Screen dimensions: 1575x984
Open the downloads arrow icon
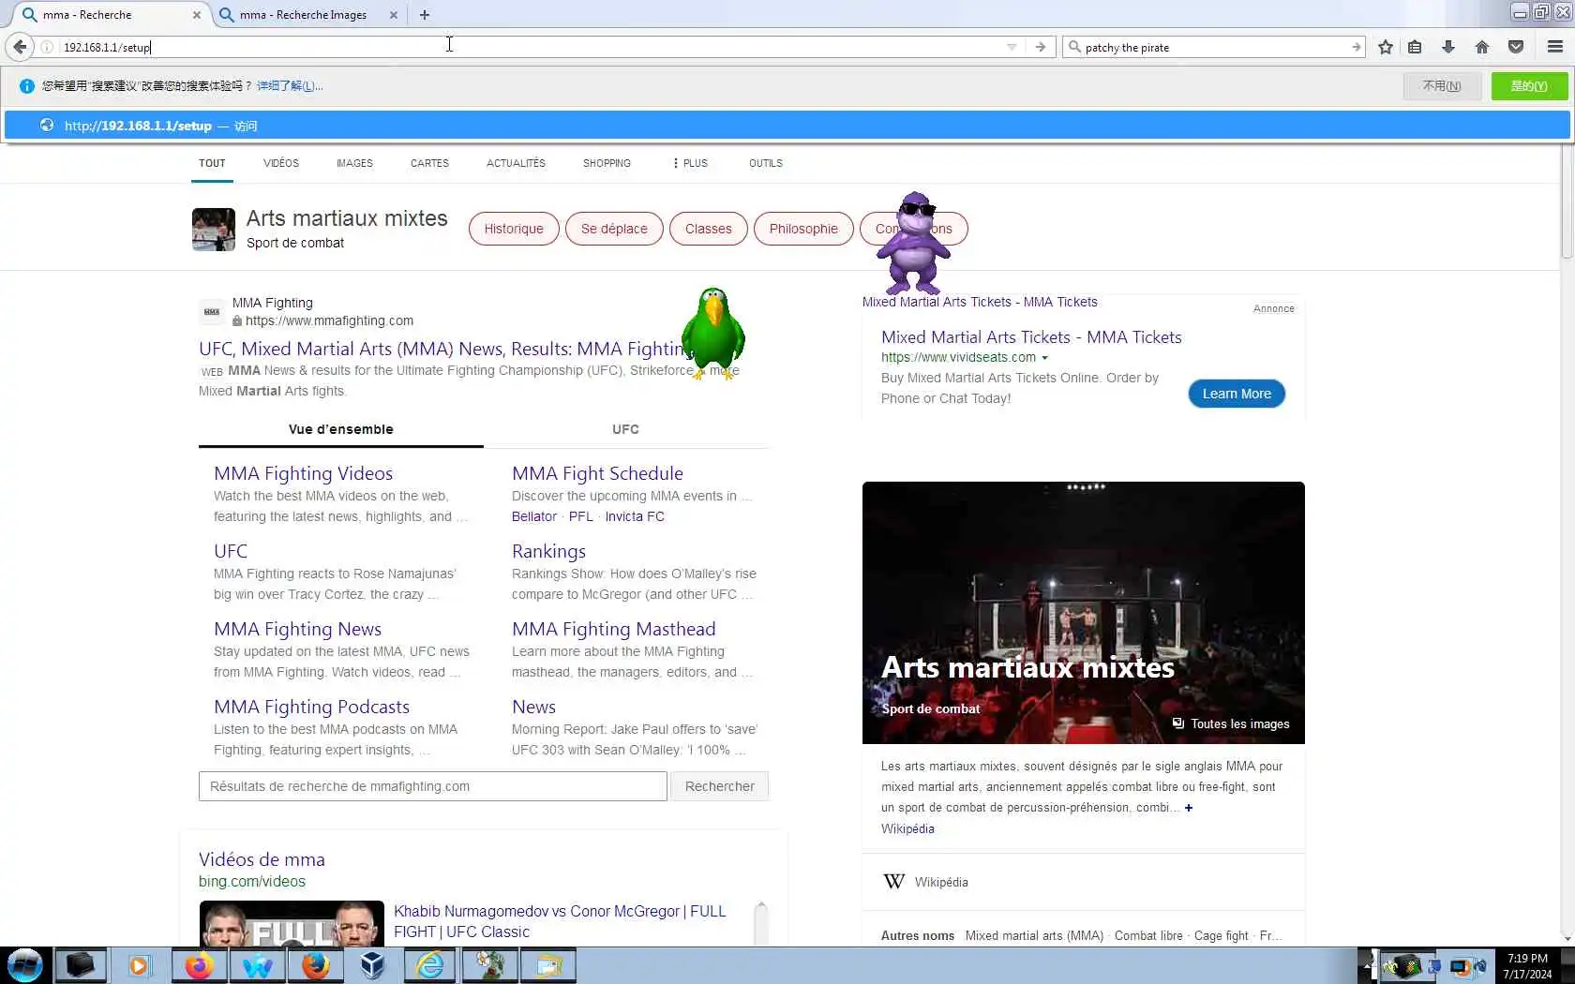coord(1448,47)
